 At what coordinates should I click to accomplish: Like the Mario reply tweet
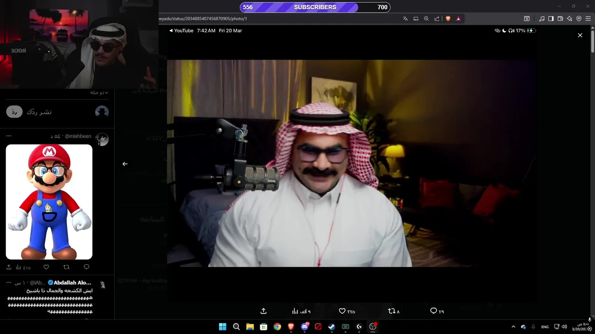point(46,267)
